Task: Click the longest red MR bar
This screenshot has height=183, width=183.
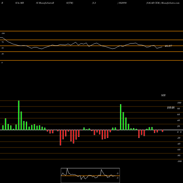Action: pos(60,138)
